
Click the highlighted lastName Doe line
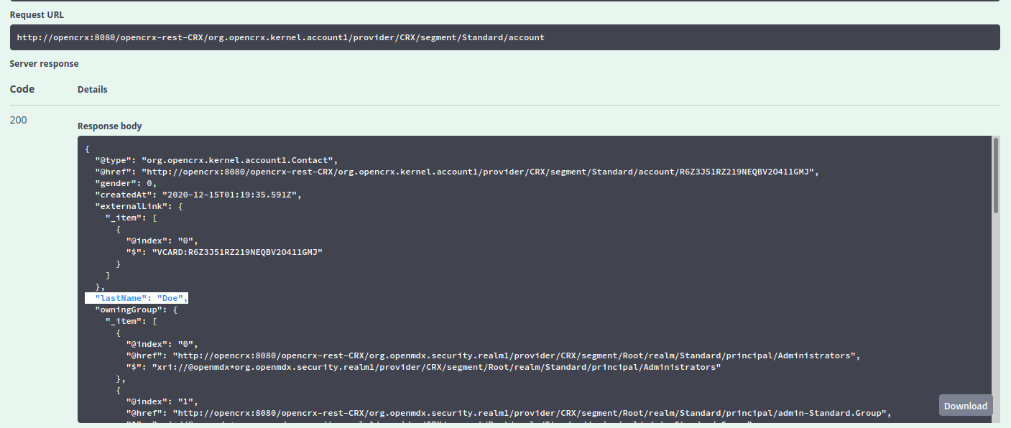coord(141,298)
